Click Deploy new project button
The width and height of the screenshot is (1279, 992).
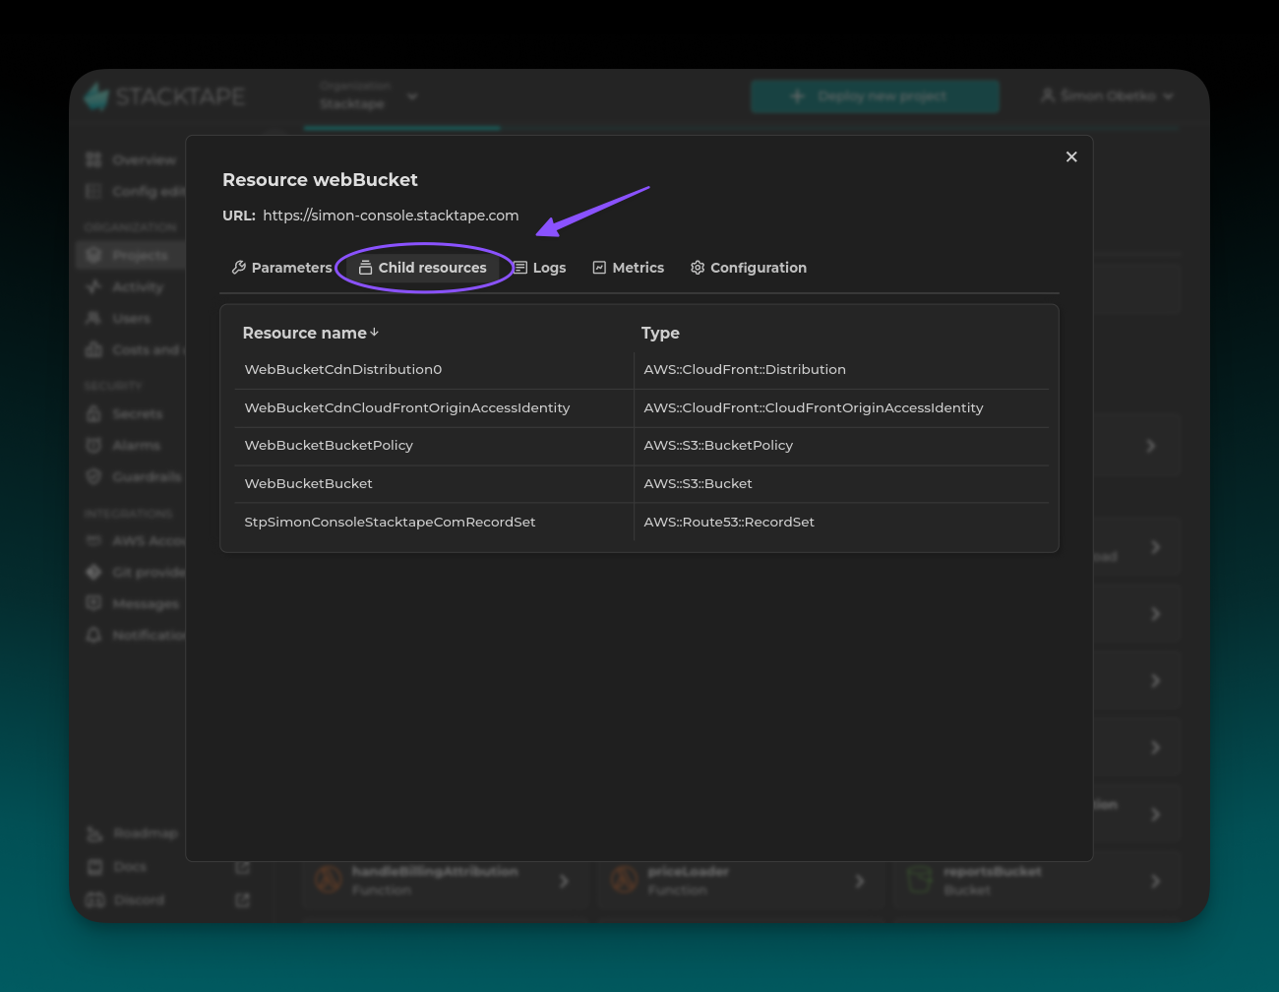tap(875, 96)
